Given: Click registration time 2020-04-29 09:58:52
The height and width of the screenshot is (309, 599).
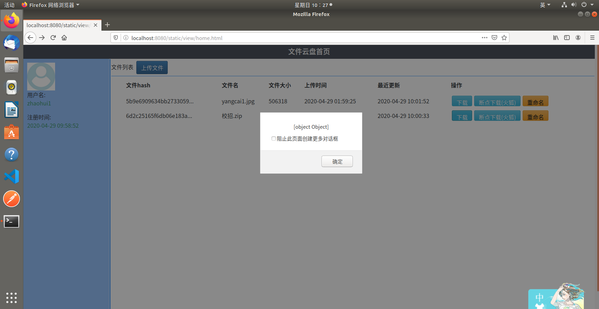Looking at the screenshot, I should click(x=53, y=126).
